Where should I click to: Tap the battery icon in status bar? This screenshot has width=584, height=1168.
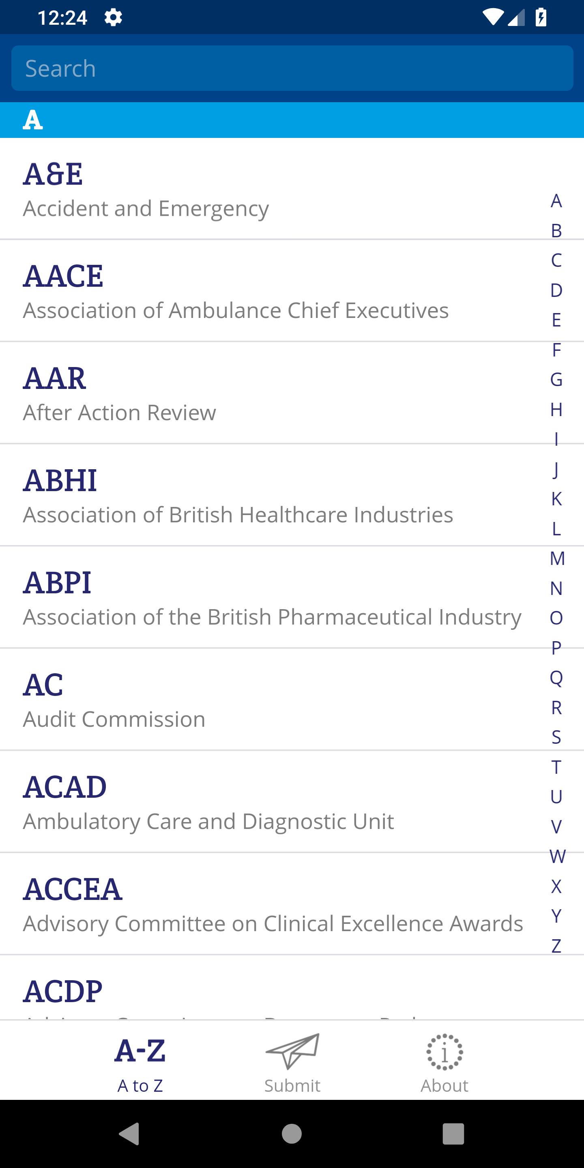(x=541, y=18)
